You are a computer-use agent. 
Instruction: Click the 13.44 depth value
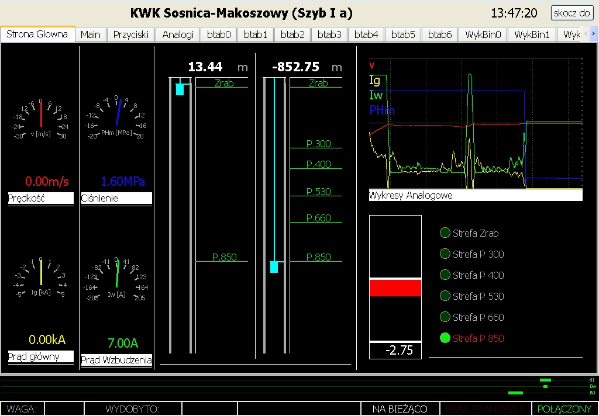(205, 67)
